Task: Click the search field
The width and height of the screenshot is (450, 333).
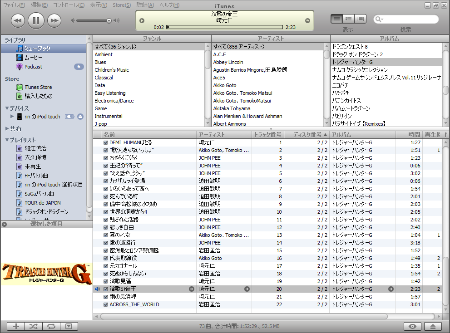Action: [x=406, y=19]
